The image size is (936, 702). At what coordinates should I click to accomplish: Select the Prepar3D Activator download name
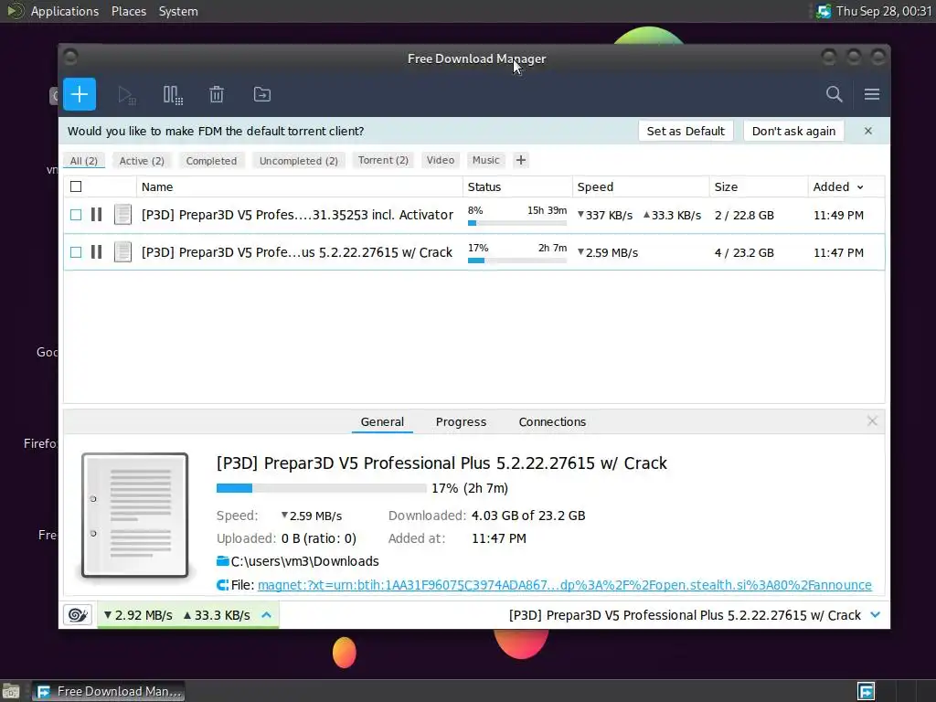coord(297,215)
